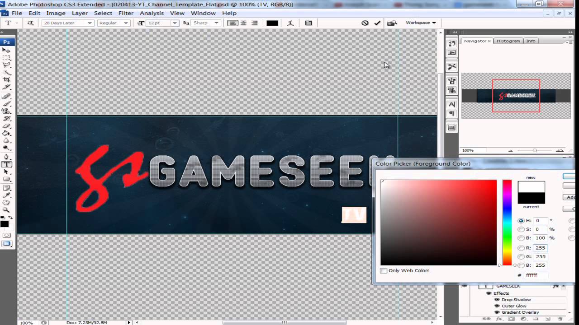Open the Layer menu
The width and height of the screenshot is (579, 325).
[80, 13]
